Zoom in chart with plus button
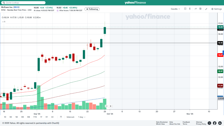The height and width of the screenshot is (126, 224). coord(111,106)
